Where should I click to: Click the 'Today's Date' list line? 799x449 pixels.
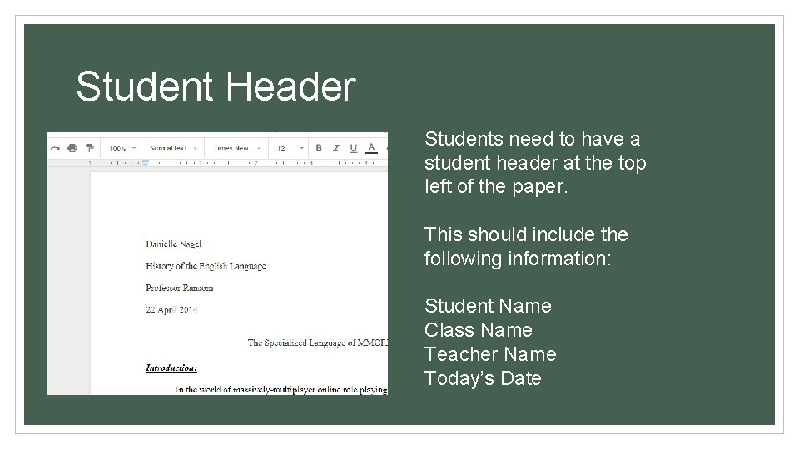(x=483, y=378)
